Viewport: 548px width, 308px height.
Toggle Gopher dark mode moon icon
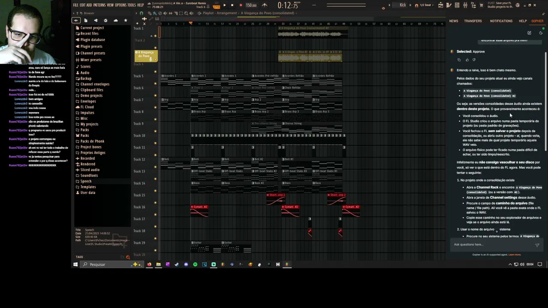541,33
